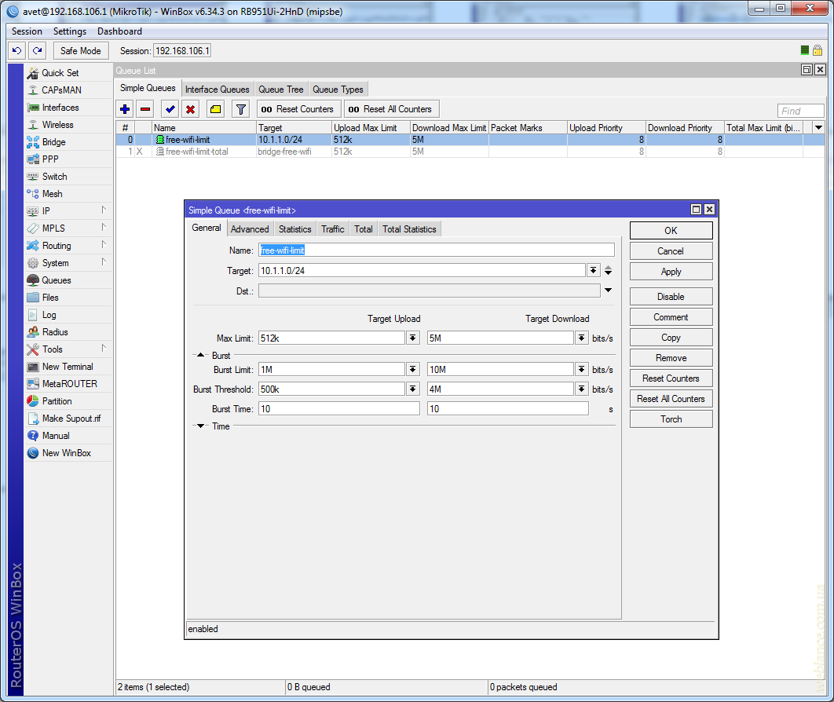Open the Advanced tab in dialog
Screen dimensions: 834x702
[x=250, y=229]
